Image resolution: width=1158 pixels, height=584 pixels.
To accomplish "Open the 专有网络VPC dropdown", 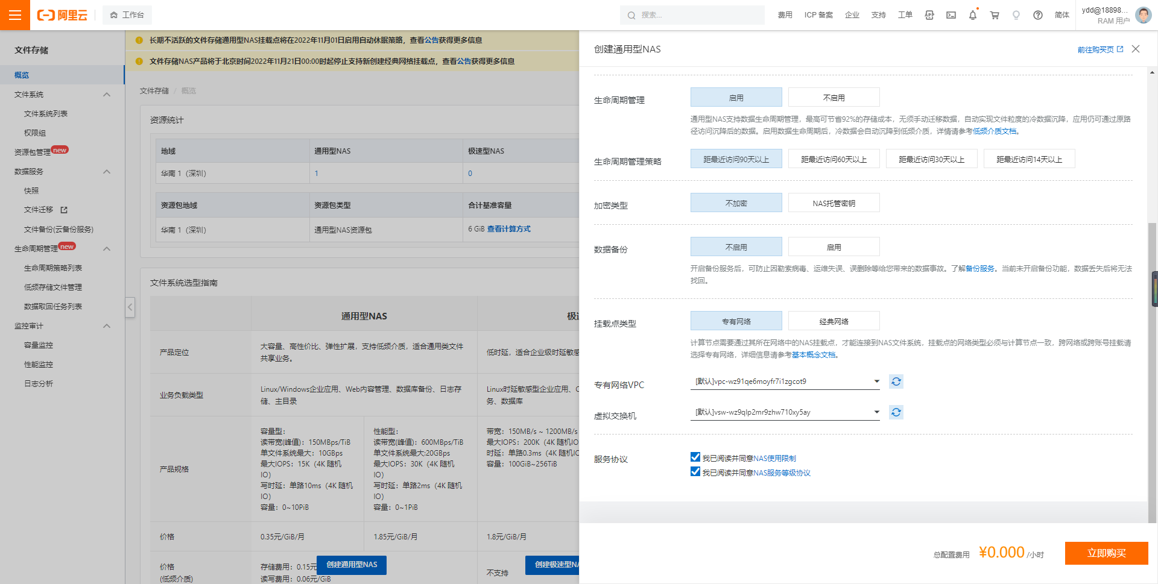I will point(785,381).
